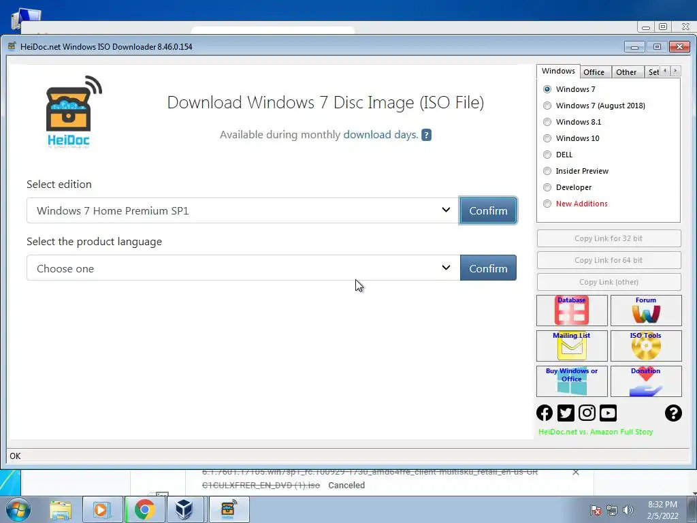Open VirtualBox from taskbar
This screenshot has height=523, width=697.
(x=184, y=509)
